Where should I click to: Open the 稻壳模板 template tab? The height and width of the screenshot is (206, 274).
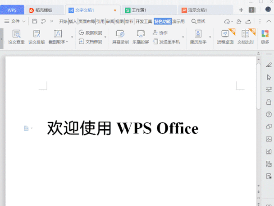coord(44,10)
